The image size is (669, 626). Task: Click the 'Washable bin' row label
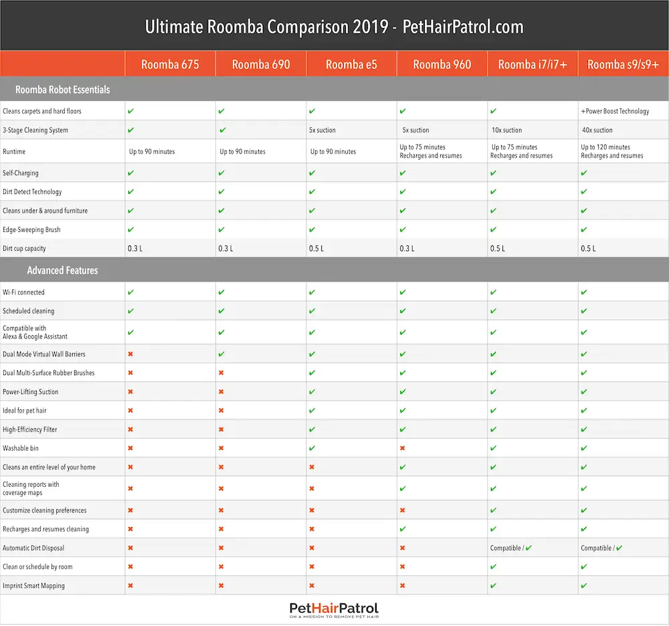[21, 448]
